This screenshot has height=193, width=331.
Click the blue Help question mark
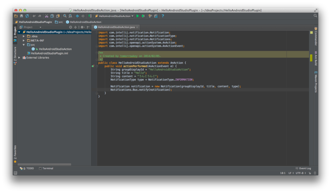tap(163, 16)
